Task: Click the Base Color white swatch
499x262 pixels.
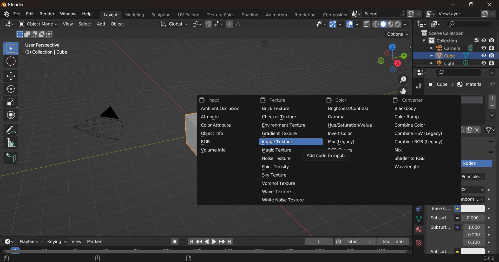Action: coord(472,208)
